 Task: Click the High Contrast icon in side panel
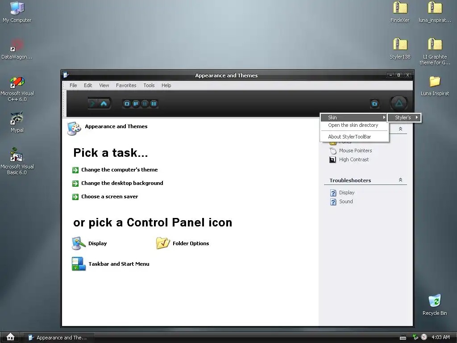click(x=332, y=160)
